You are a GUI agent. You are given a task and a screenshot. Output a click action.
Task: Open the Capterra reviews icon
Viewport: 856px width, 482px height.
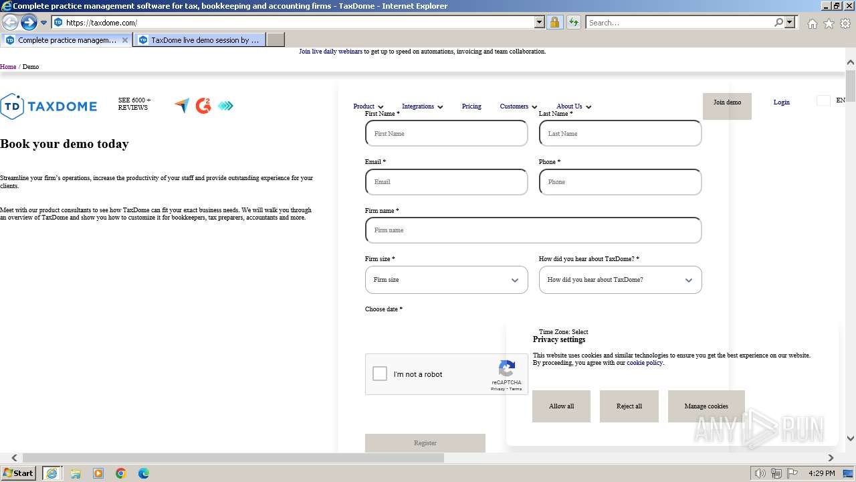click(x=182, y=106)
